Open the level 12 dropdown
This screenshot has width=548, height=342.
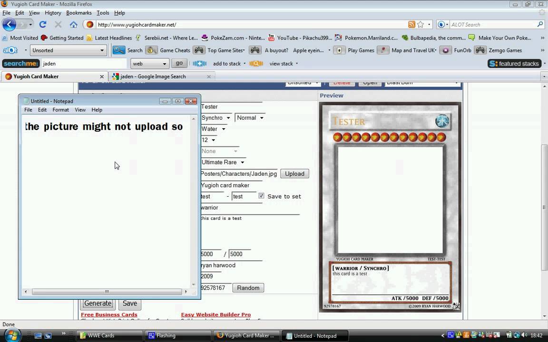pos(208,140)
